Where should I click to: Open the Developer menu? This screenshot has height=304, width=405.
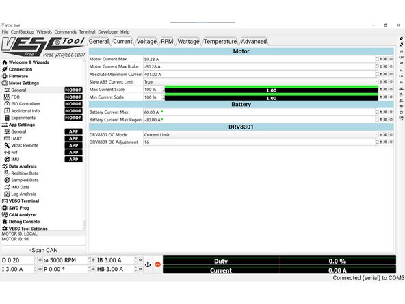[108, 31]
